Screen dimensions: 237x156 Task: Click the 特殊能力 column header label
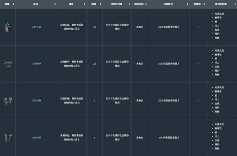168,4
